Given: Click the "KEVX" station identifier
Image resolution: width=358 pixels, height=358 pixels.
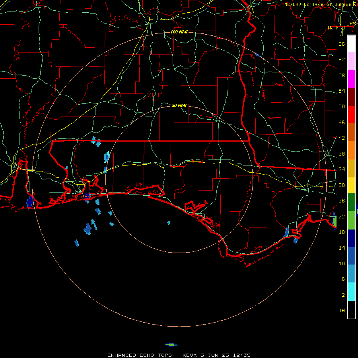Looking at the screenshot, I should [x=189, y=355].
